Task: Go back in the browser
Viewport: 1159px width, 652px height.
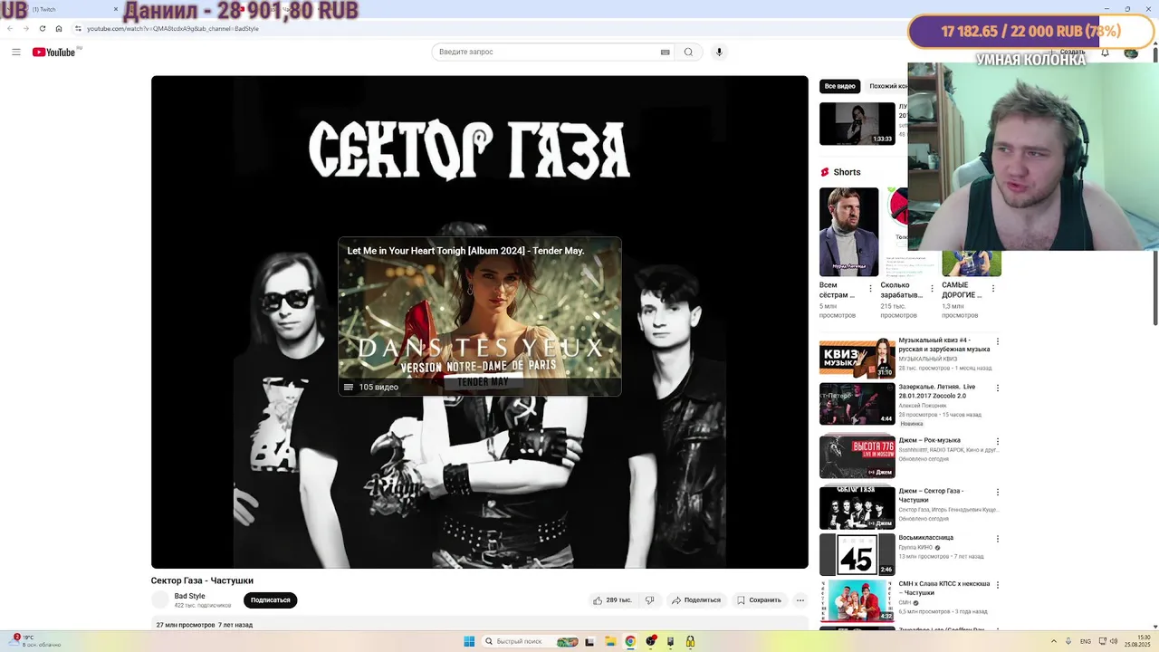Action: [x=10, y=28]
